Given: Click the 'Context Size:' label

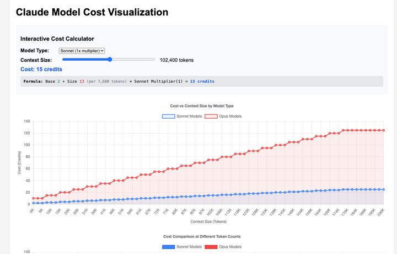Looking at the screenshot, I should [36, 60].
